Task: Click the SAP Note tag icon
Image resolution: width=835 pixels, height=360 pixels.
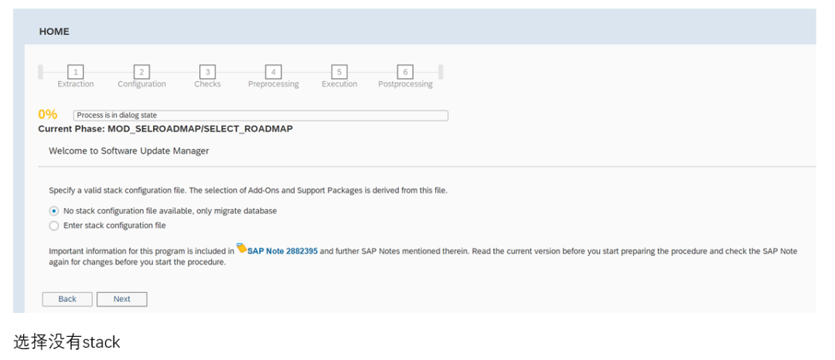Action: click(x=241, y=248)
